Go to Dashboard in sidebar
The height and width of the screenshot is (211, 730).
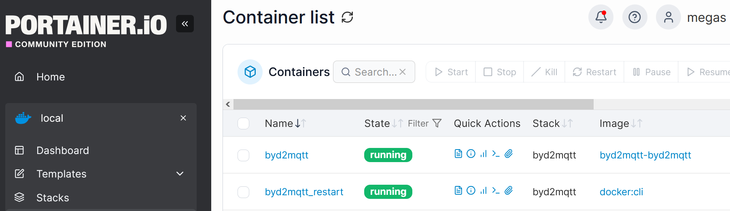[62, 150]
